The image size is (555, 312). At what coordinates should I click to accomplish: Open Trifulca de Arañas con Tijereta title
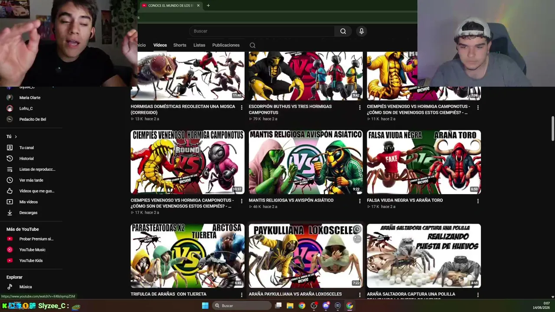pos(168,294)
